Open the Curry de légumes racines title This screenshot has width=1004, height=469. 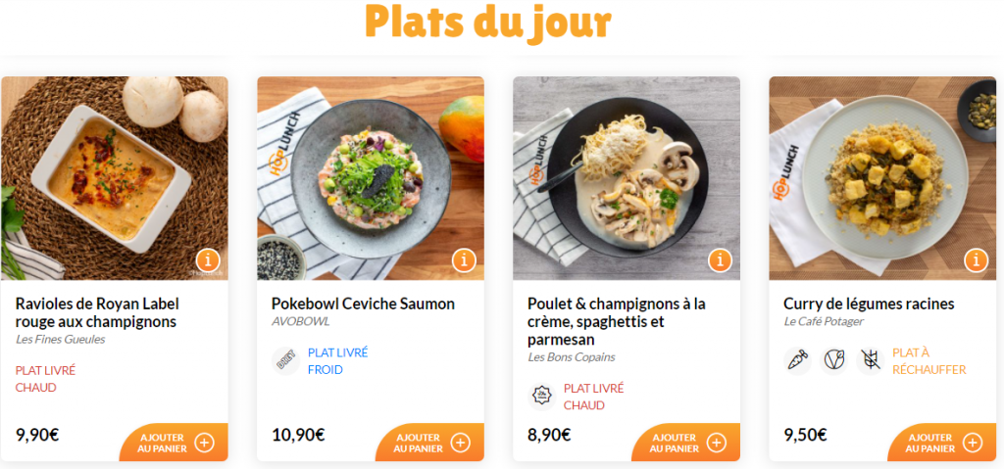(869, 304)
